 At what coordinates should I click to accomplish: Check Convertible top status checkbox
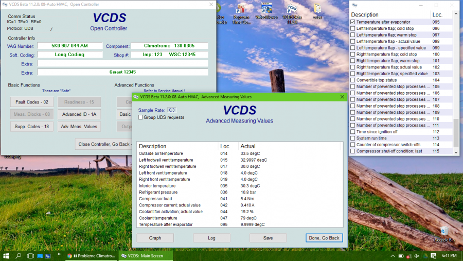pyautogui.click(x=352, y=80)
